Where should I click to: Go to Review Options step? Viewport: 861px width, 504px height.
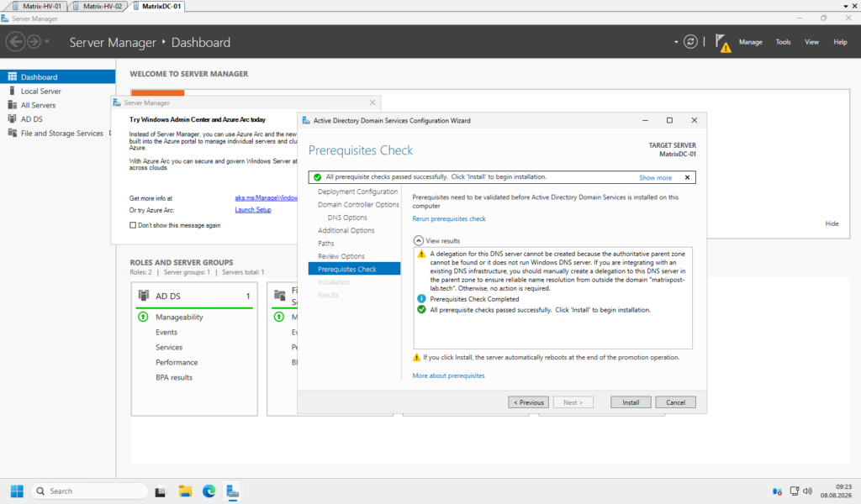click(341, 256)
